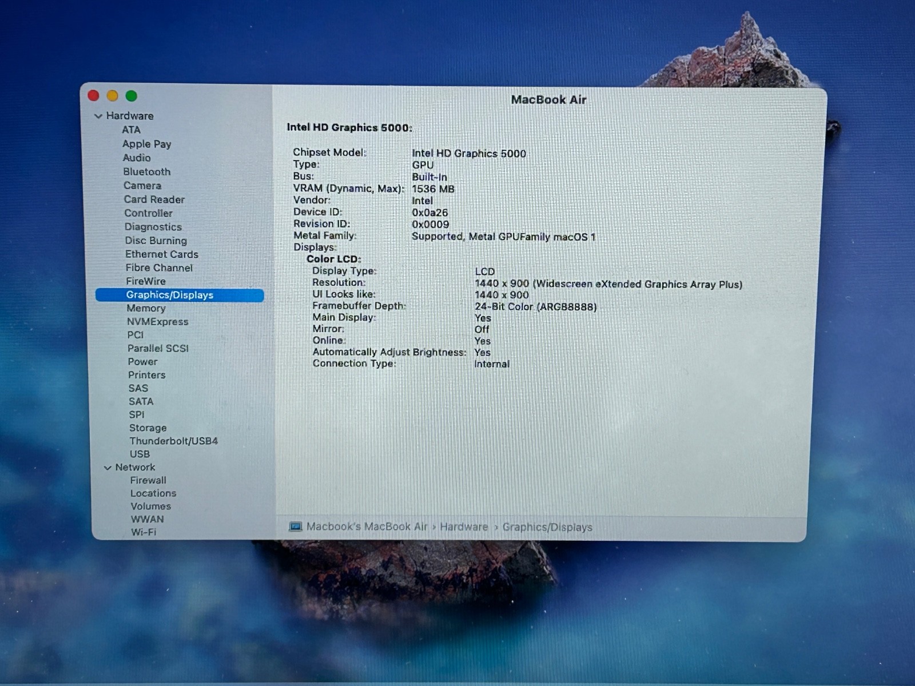
Task: Select Fibre Channel in the sidebar
Action: tap(159, 268)
